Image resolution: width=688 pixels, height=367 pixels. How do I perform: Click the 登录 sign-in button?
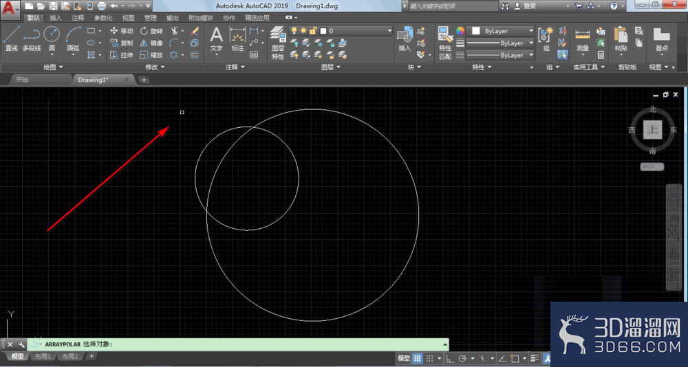(x=525, y=6)
